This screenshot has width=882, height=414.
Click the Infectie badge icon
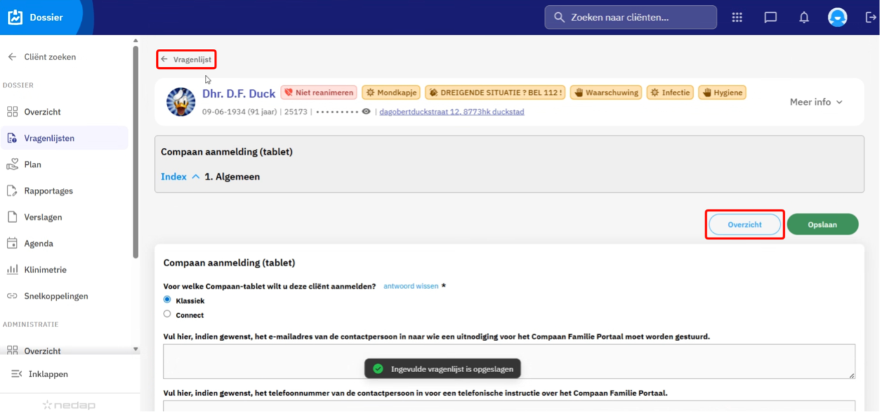(x=654, y=93)
